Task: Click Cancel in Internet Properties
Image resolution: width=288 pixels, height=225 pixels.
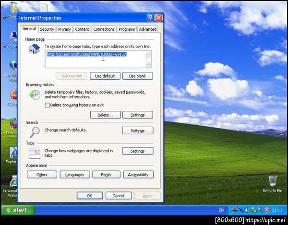Action: point(119,196)
